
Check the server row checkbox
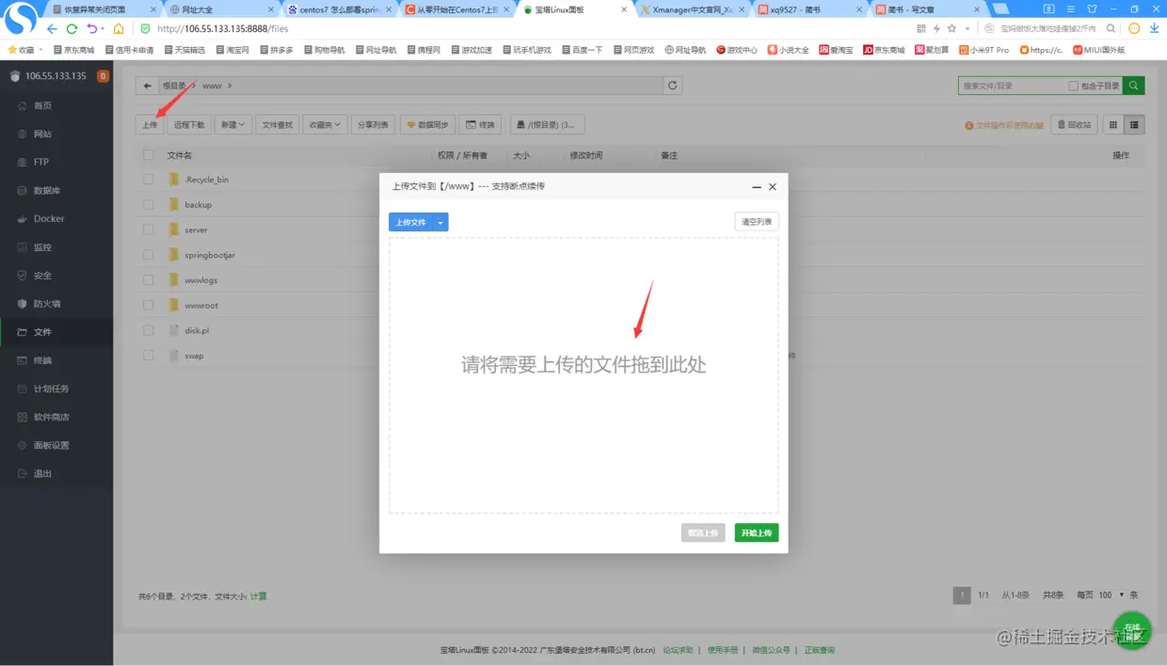click(x=149, y=230)
